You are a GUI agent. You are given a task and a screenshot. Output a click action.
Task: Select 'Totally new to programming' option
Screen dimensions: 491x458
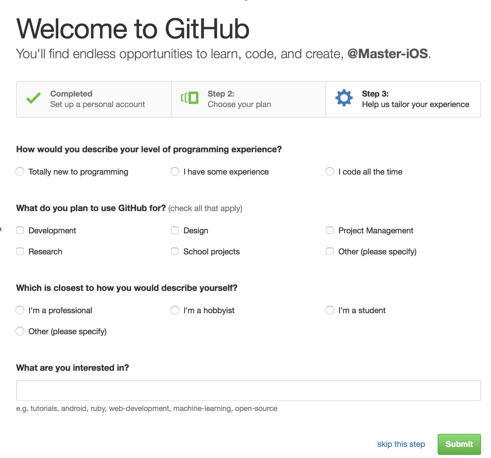coord(20,171)
